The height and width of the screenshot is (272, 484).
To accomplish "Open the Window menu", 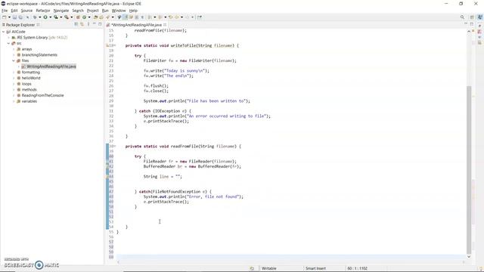I will pyautogui.click(x=119, y=11).
